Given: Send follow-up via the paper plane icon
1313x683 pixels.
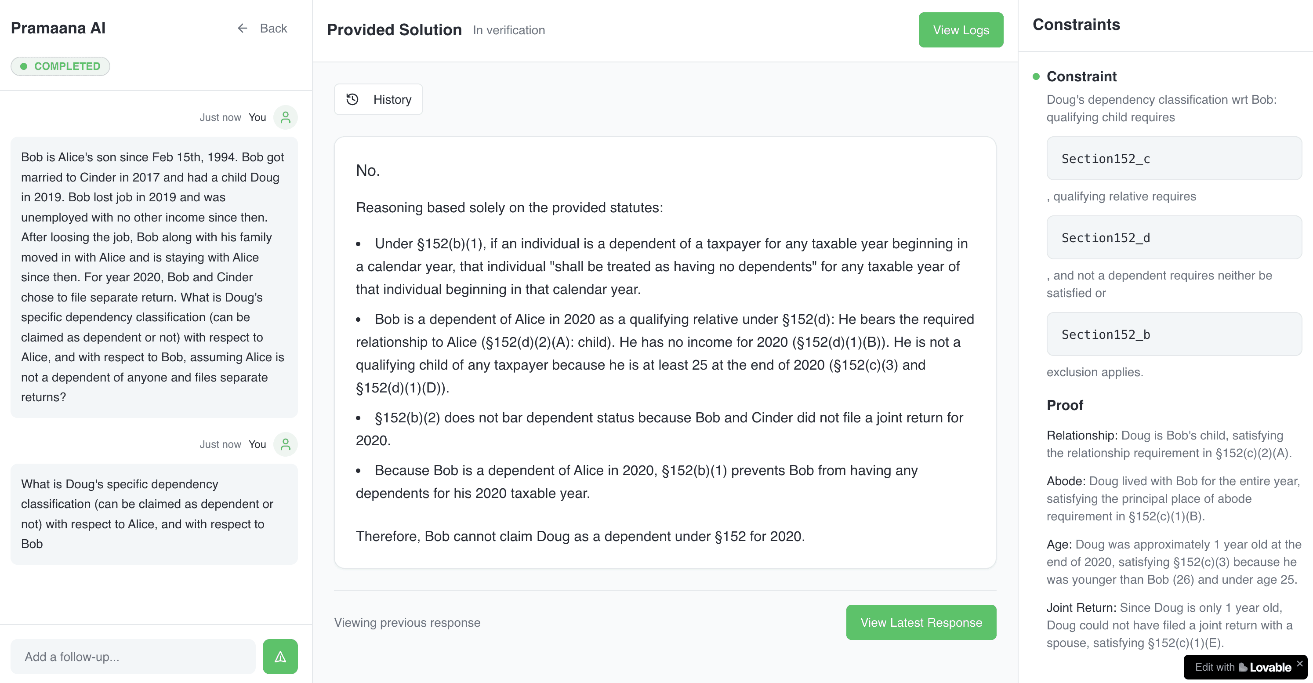Looking at the screenshot, I should pyautogui.click(x=280, y=657).
